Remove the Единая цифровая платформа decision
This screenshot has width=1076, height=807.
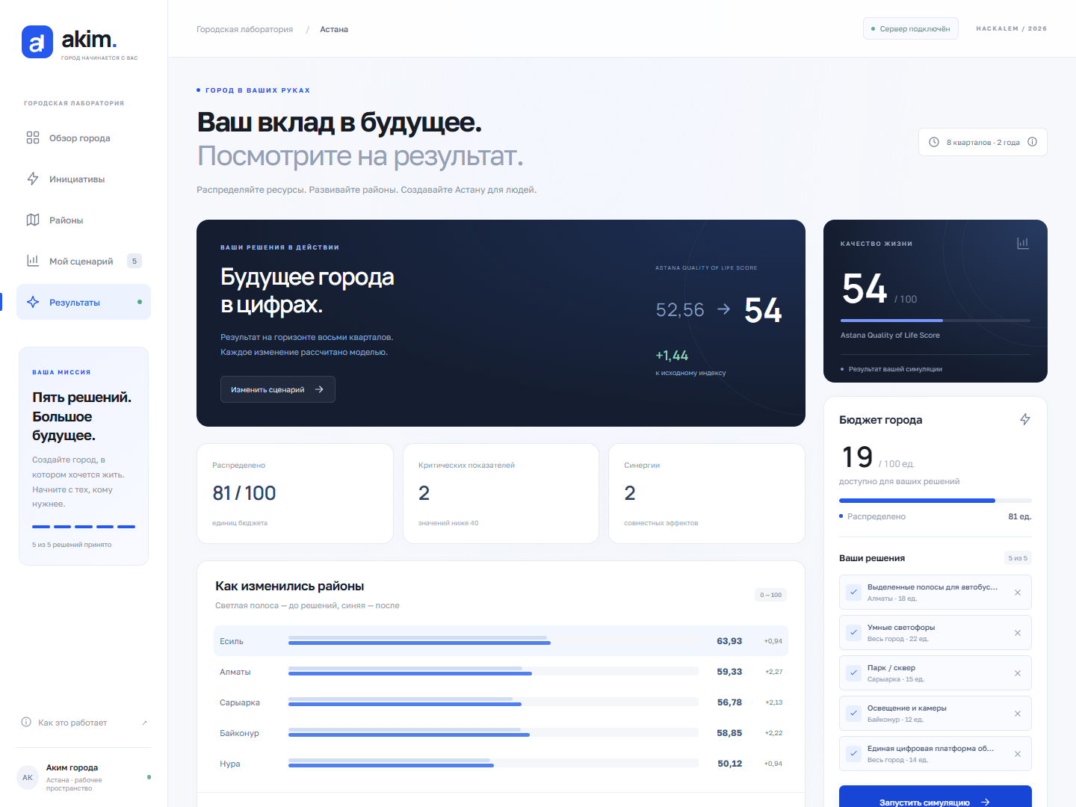(x=1018, y=754)
